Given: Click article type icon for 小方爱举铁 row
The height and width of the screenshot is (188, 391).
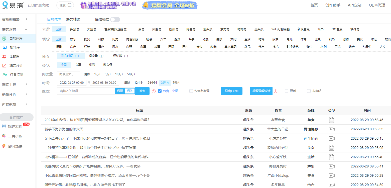Looking at the screenshot, I should pyautogui.click(x=331, y=157).
